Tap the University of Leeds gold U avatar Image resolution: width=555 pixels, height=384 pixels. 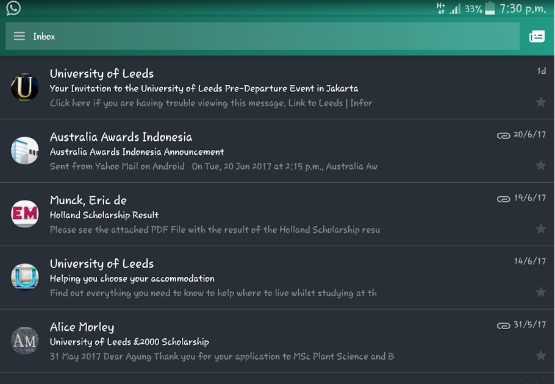[x=25, y=87]
